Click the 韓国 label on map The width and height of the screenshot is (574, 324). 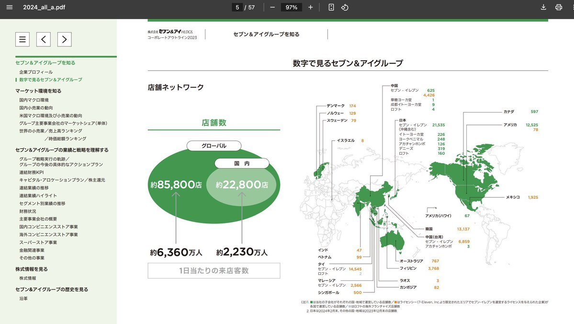pos(429,229)
